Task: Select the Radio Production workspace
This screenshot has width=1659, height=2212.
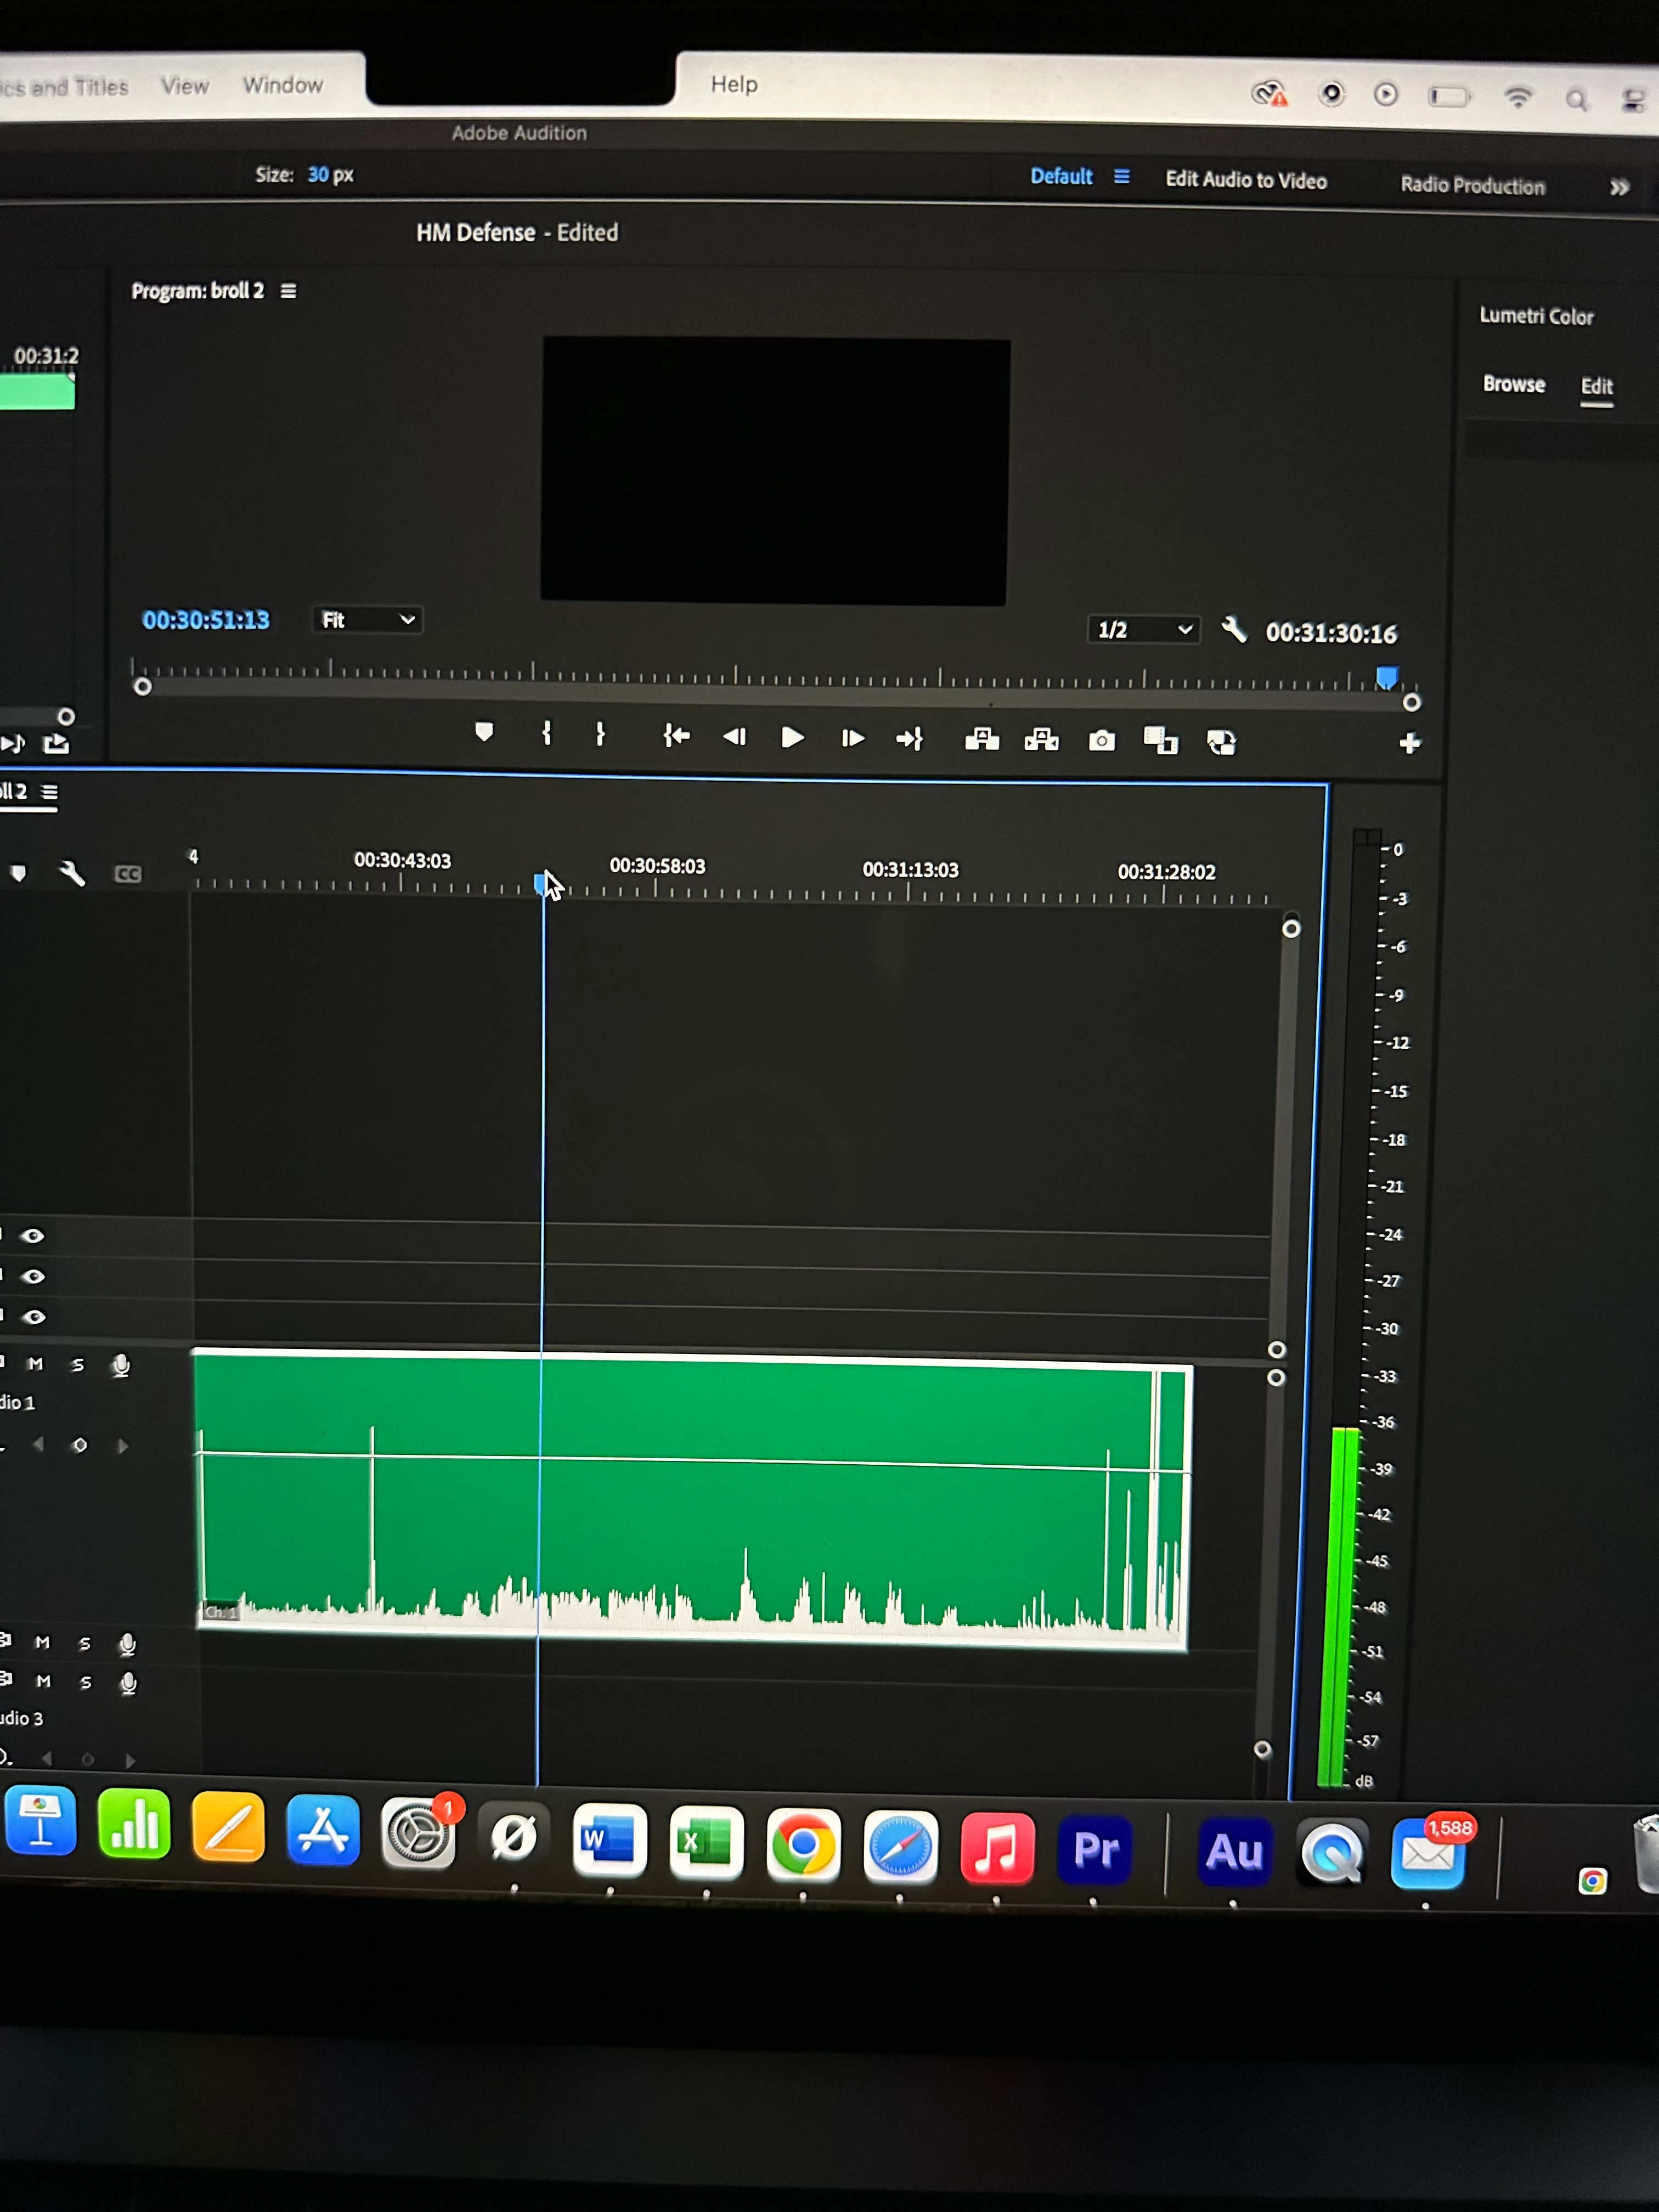Action: coord(1472,185)
